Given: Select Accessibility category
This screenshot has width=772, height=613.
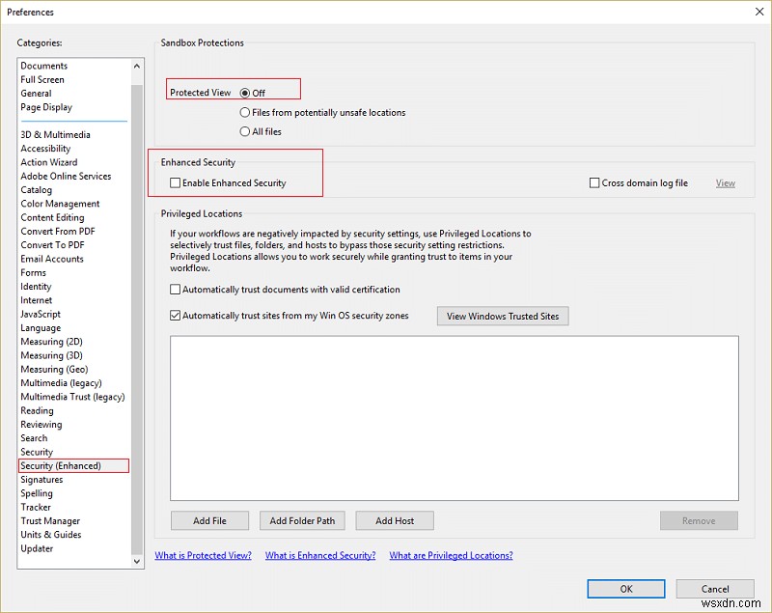Looking at the screenshot, I should (45, 149).
